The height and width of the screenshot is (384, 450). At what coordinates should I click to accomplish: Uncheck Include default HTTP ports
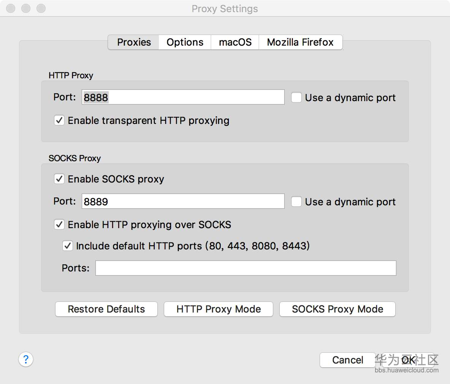point(68,246)
